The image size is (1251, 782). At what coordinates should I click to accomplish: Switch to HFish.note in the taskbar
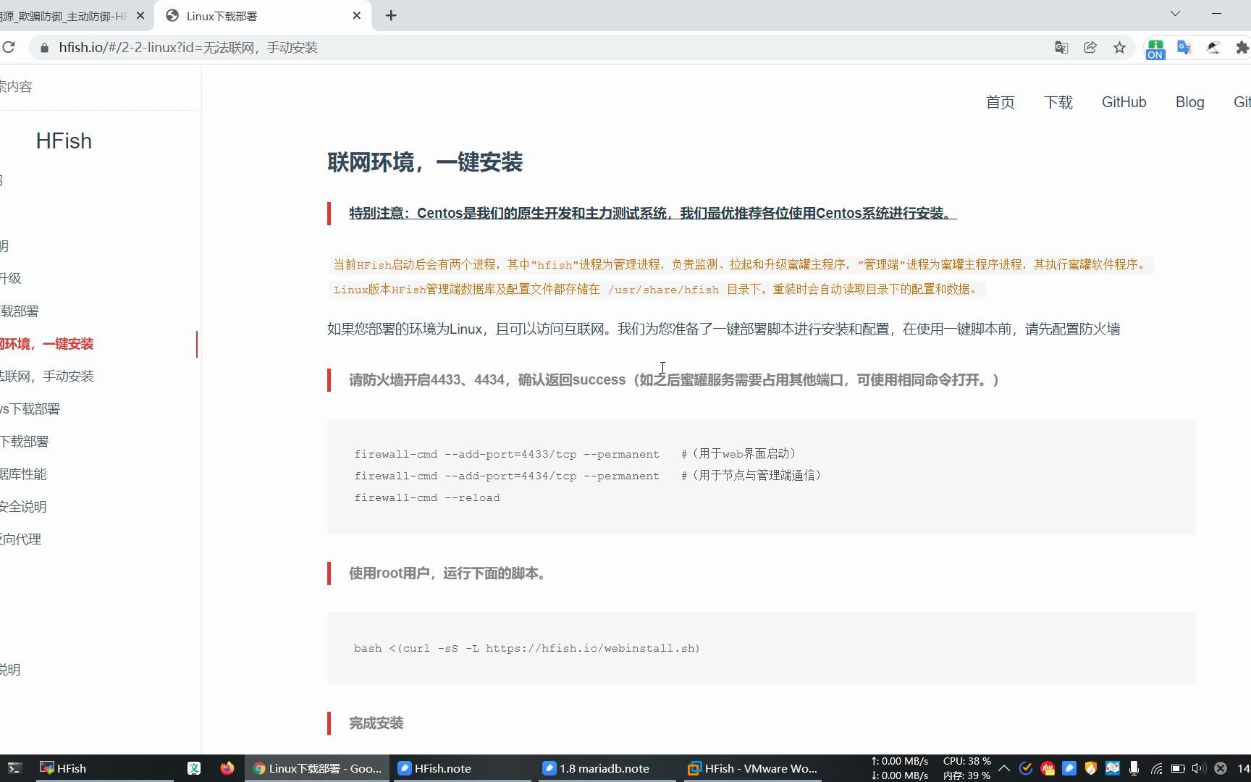coord(461,768)
